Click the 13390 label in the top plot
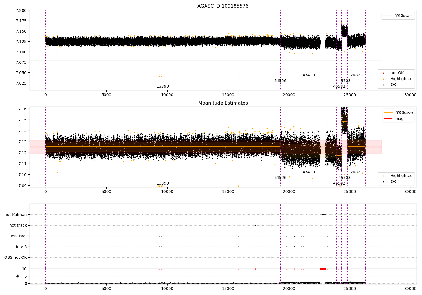This screenshot has width=422, height=295. [163, 86]
